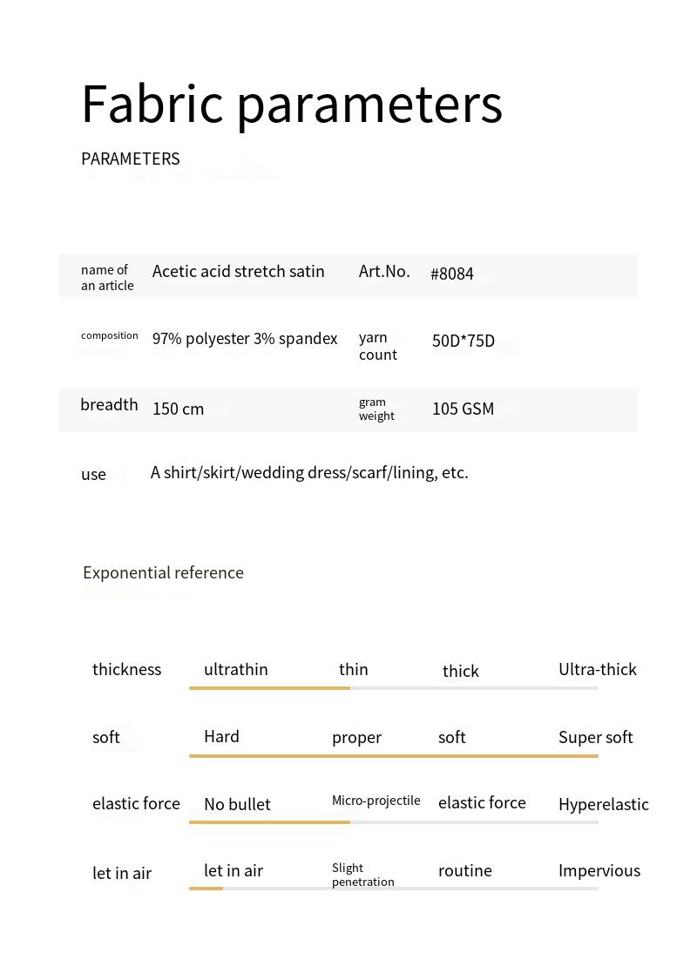This screenshot has width=697, height=960.
Task: Click the "Slight penetration" label
Action: tap(362, 875)
